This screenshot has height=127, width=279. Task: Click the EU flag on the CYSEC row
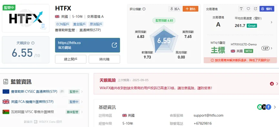6,92
